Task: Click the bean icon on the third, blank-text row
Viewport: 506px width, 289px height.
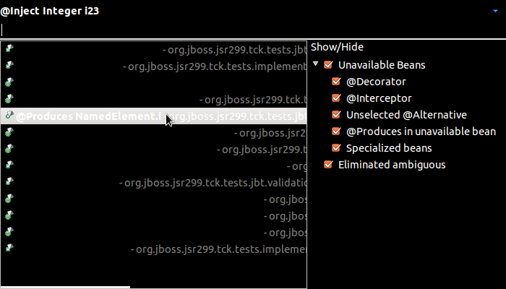Action: pos(9,82)
